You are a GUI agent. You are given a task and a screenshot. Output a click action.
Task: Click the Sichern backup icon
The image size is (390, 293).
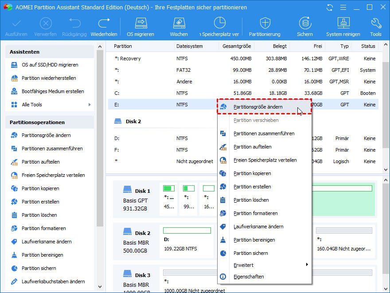pyautogui.click(x=304, y=27)
